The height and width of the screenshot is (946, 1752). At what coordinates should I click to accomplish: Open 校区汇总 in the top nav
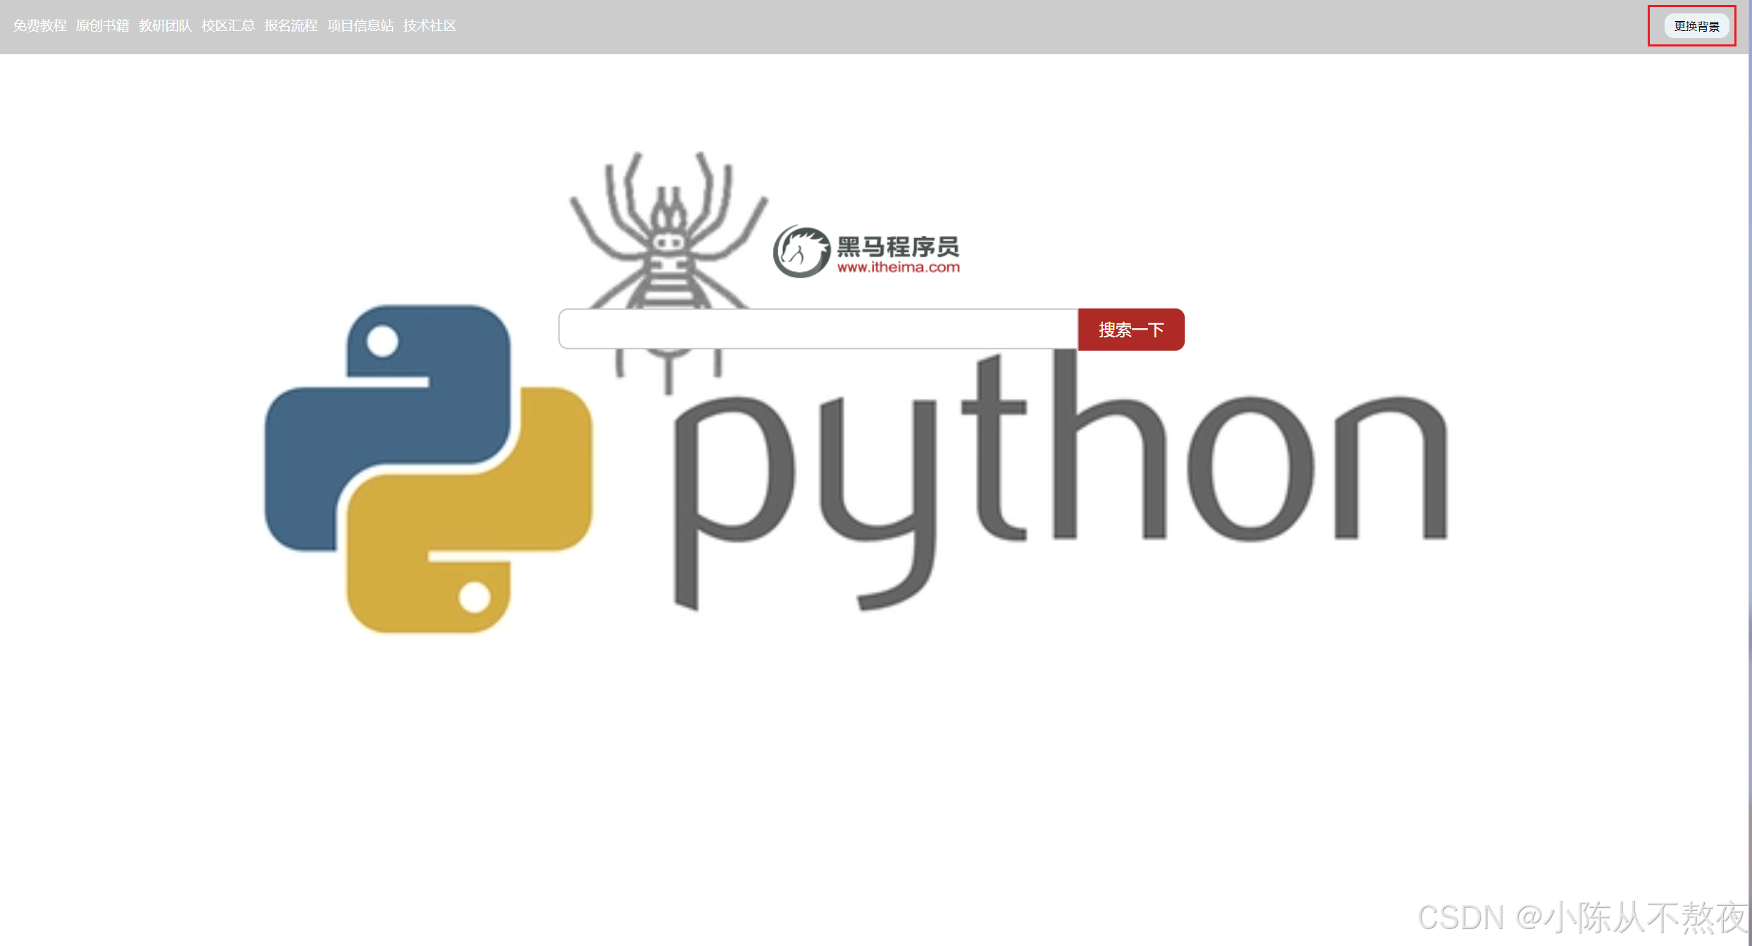point(228,26)
